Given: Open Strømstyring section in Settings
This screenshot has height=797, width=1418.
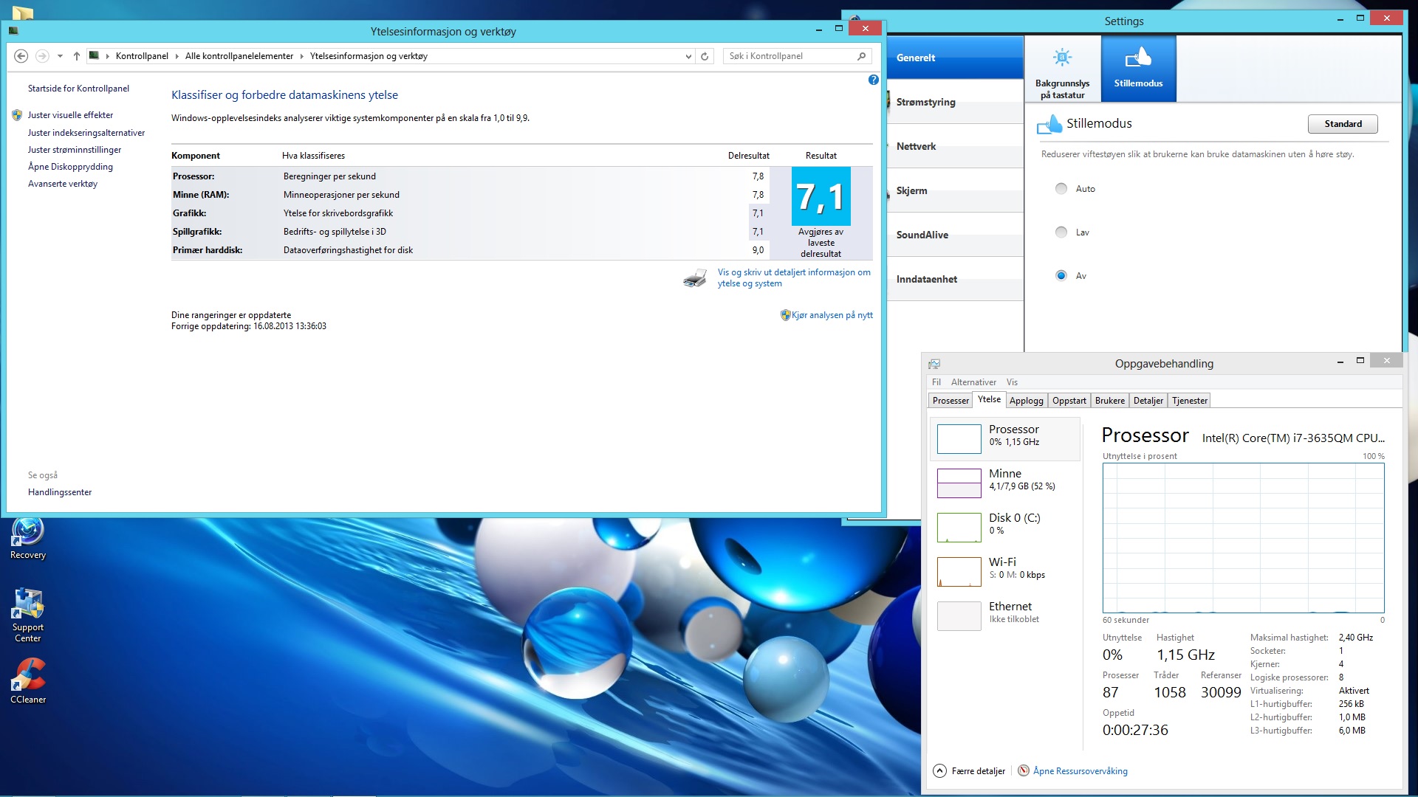Looking at the screenshot, I should point(955,102).
